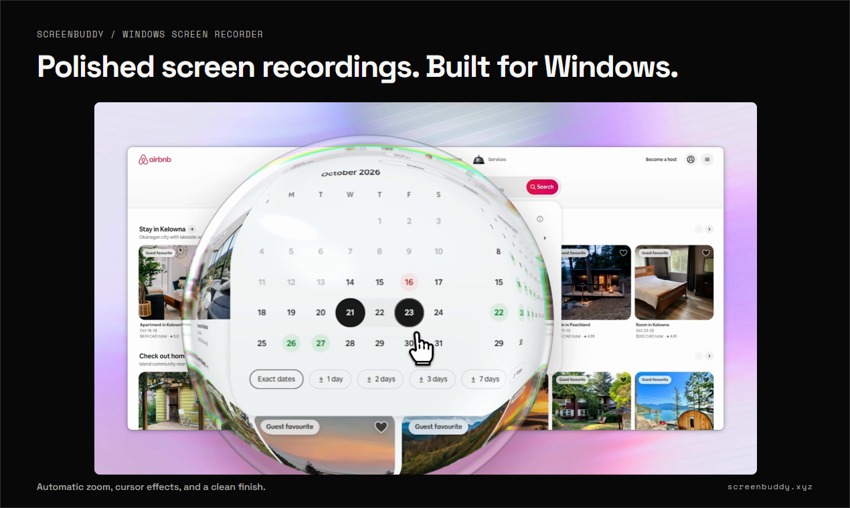Screen dimensions: 850x508
Task: Click the arrow beside Stay in Kelowna
Action: pyautogui.click(x=191, y=229)
